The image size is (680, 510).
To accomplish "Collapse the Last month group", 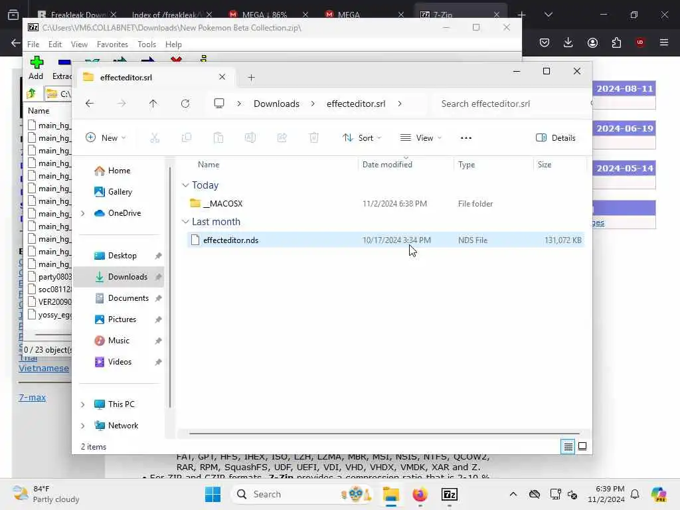I will 185,222.
